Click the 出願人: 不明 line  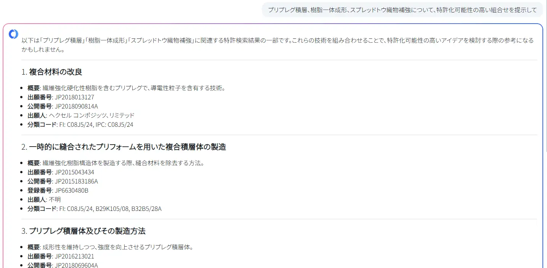click(44, 200)
